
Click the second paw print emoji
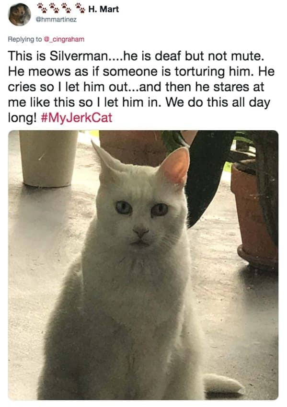(54, 8)
